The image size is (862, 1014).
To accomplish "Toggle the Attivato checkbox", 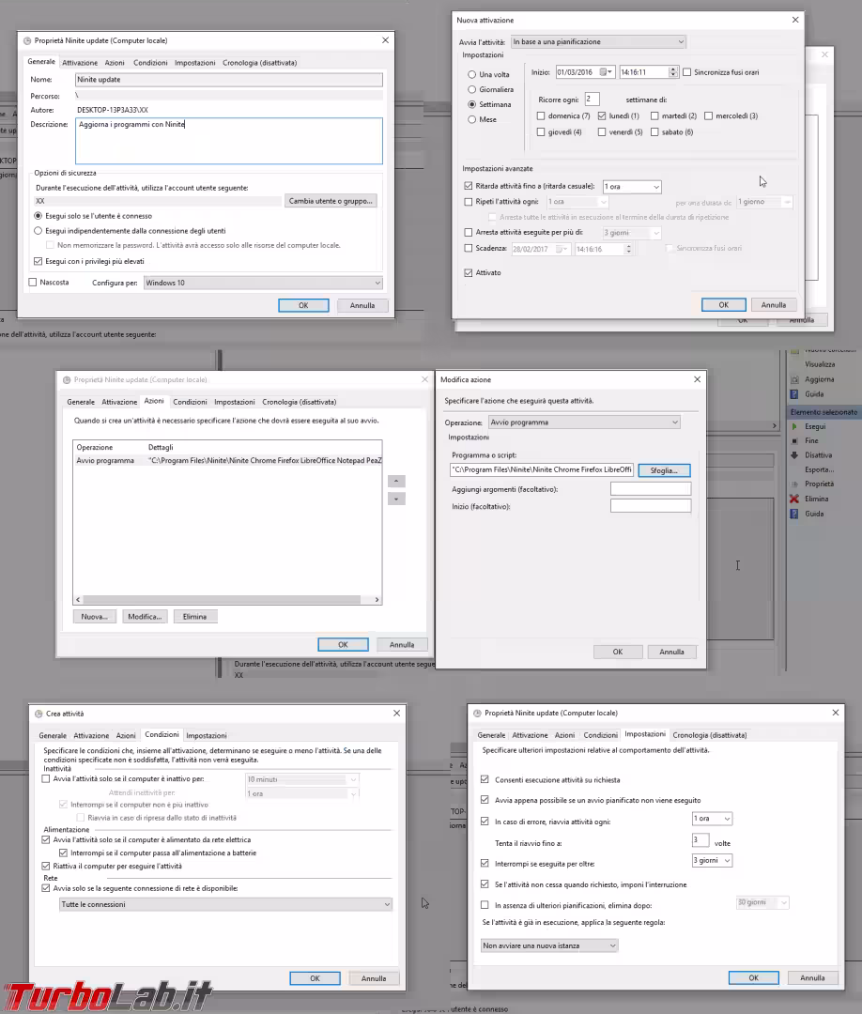I will click(x=469, y=273).
